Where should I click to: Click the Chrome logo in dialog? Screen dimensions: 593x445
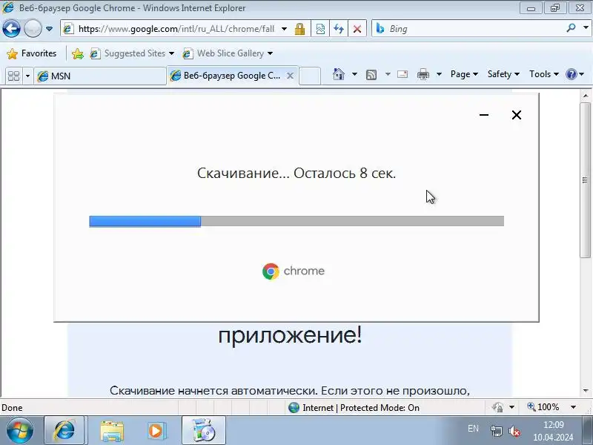271,271
